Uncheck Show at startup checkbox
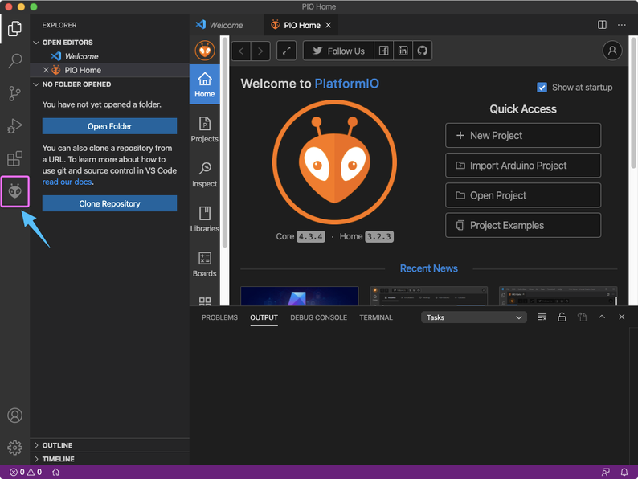This screenshot has width=638, height=479. [542, 88]
